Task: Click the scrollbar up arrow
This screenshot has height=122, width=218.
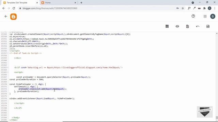Action: (217, 34)
